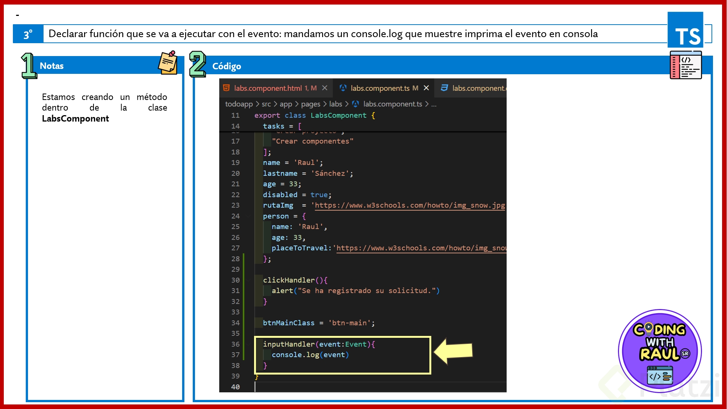
Task: Click the sticky note icon beside Notas
Action: tap(168, 63)
